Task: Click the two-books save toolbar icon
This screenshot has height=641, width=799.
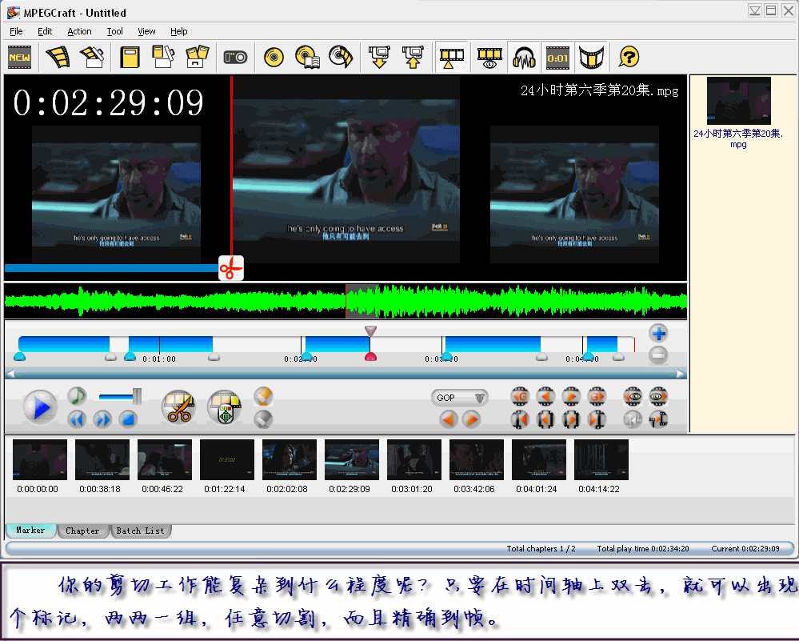Action: pos(198,57)
